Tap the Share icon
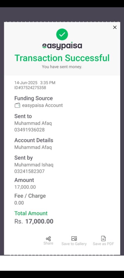The image size is (124, 278). [48, 239]
